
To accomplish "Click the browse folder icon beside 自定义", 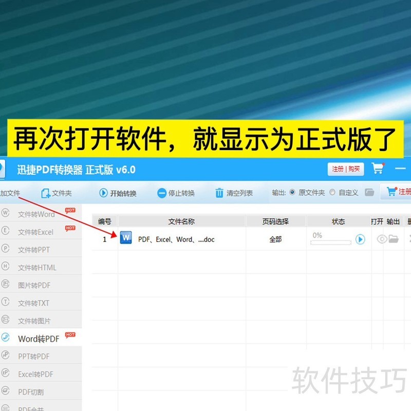I will [369, 193].
